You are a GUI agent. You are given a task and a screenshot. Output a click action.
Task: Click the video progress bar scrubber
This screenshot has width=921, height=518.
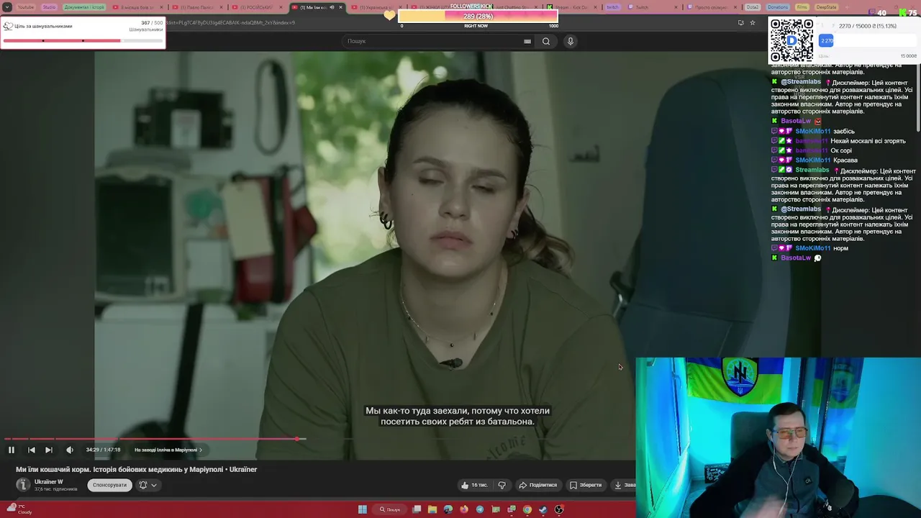(x=297, y=438)
